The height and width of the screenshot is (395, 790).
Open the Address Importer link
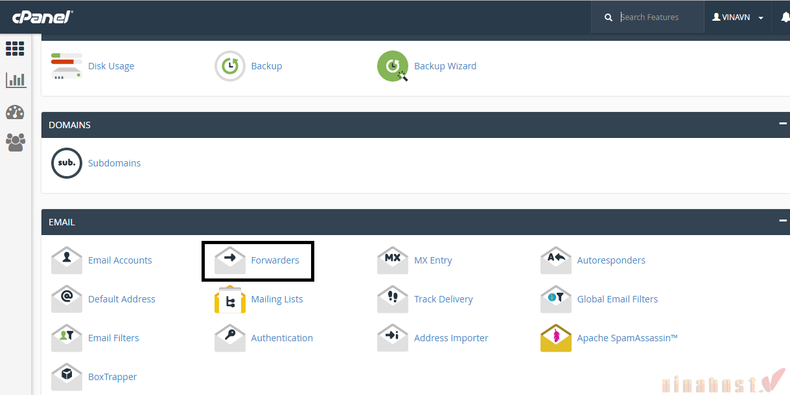(451, 338)
